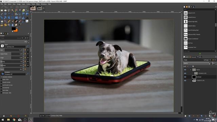Select the Crop tool
The height and width of the screenshot is (122, 217).
pos(20,14)
